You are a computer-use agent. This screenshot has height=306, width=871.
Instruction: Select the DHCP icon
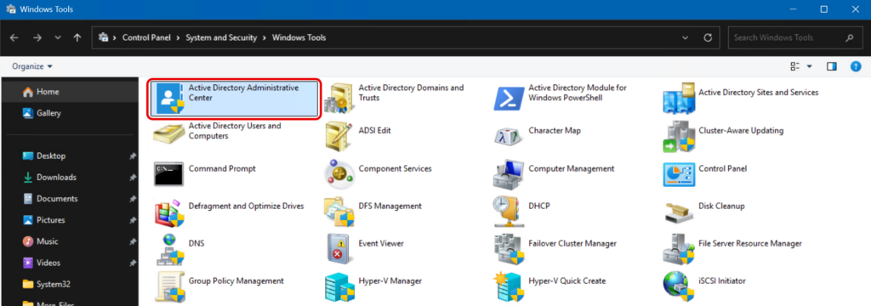tap(510, 212)
